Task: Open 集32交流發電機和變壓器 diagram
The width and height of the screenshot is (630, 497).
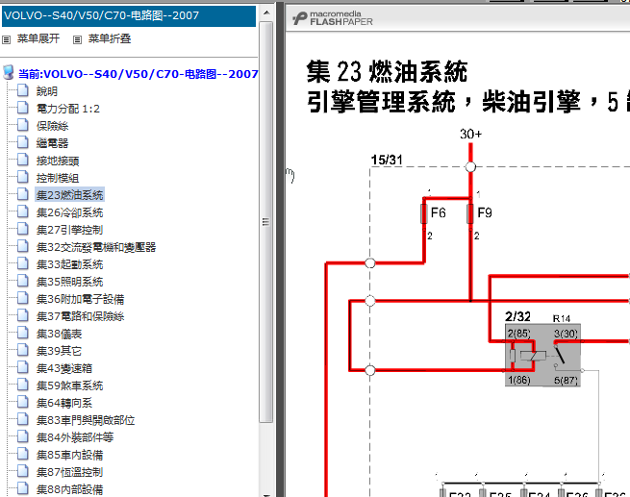Action: click(96, 247)
